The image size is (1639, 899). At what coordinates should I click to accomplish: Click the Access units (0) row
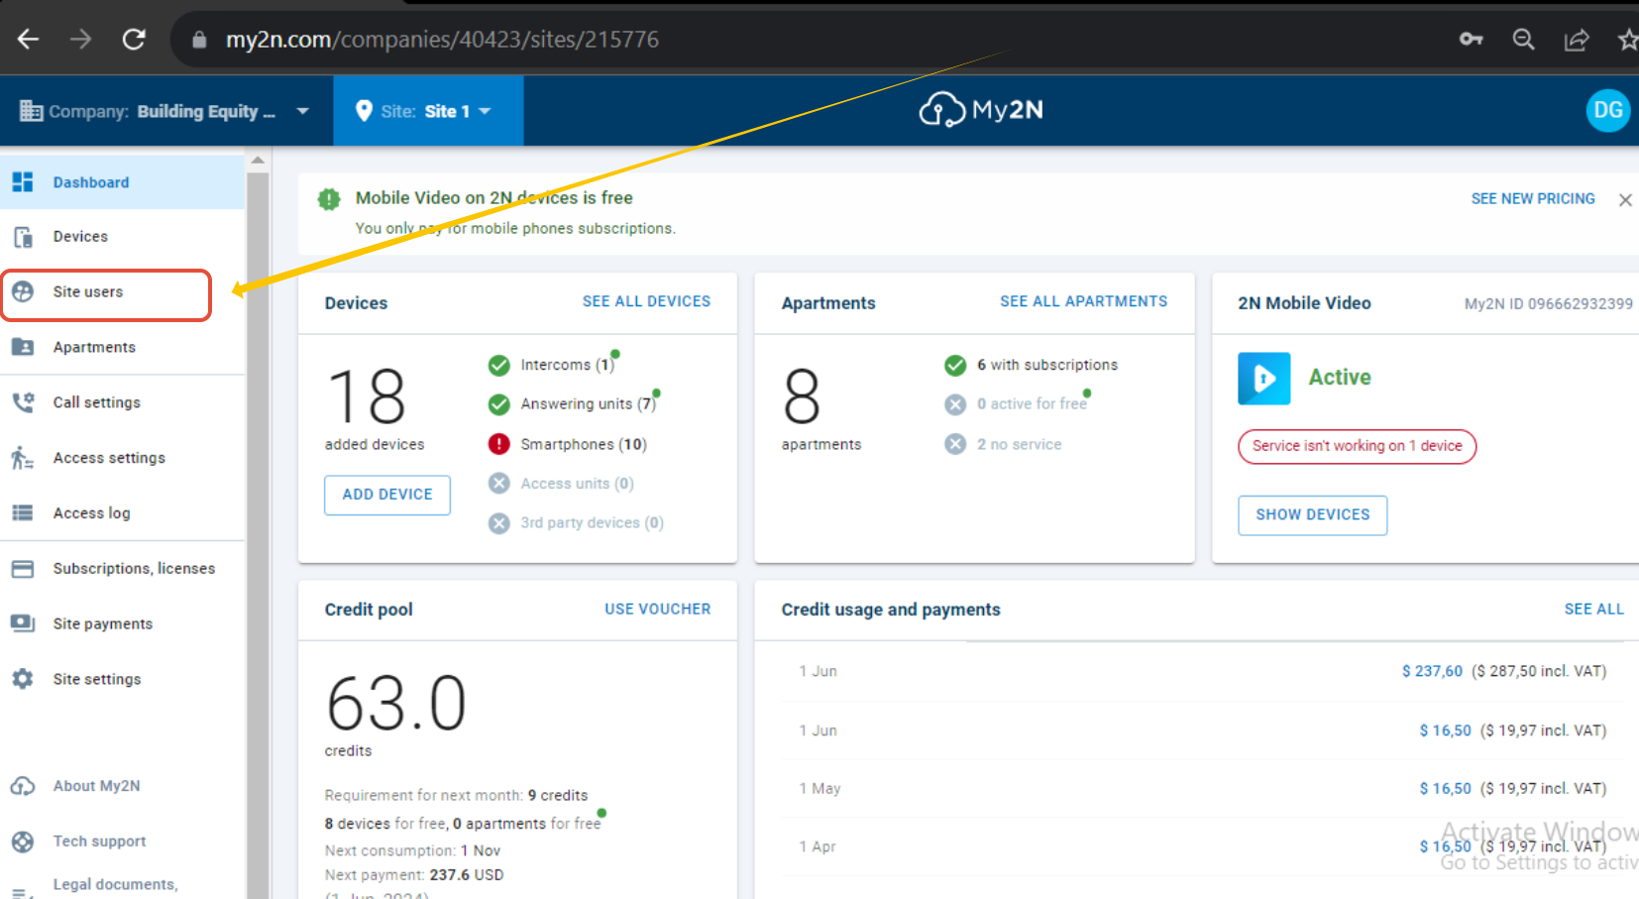pos(561,484)
